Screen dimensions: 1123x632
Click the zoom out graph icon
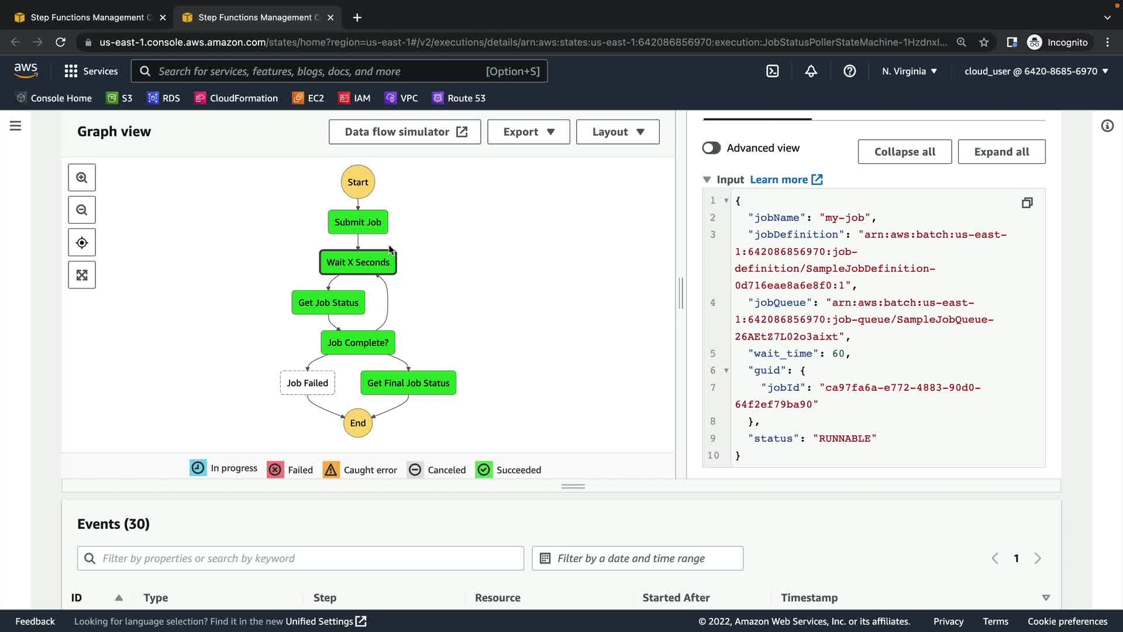point(82,210)
